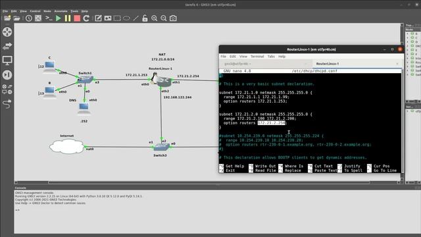Open the terminal window View menu
The image size is (421, 237).
[243, 57]
